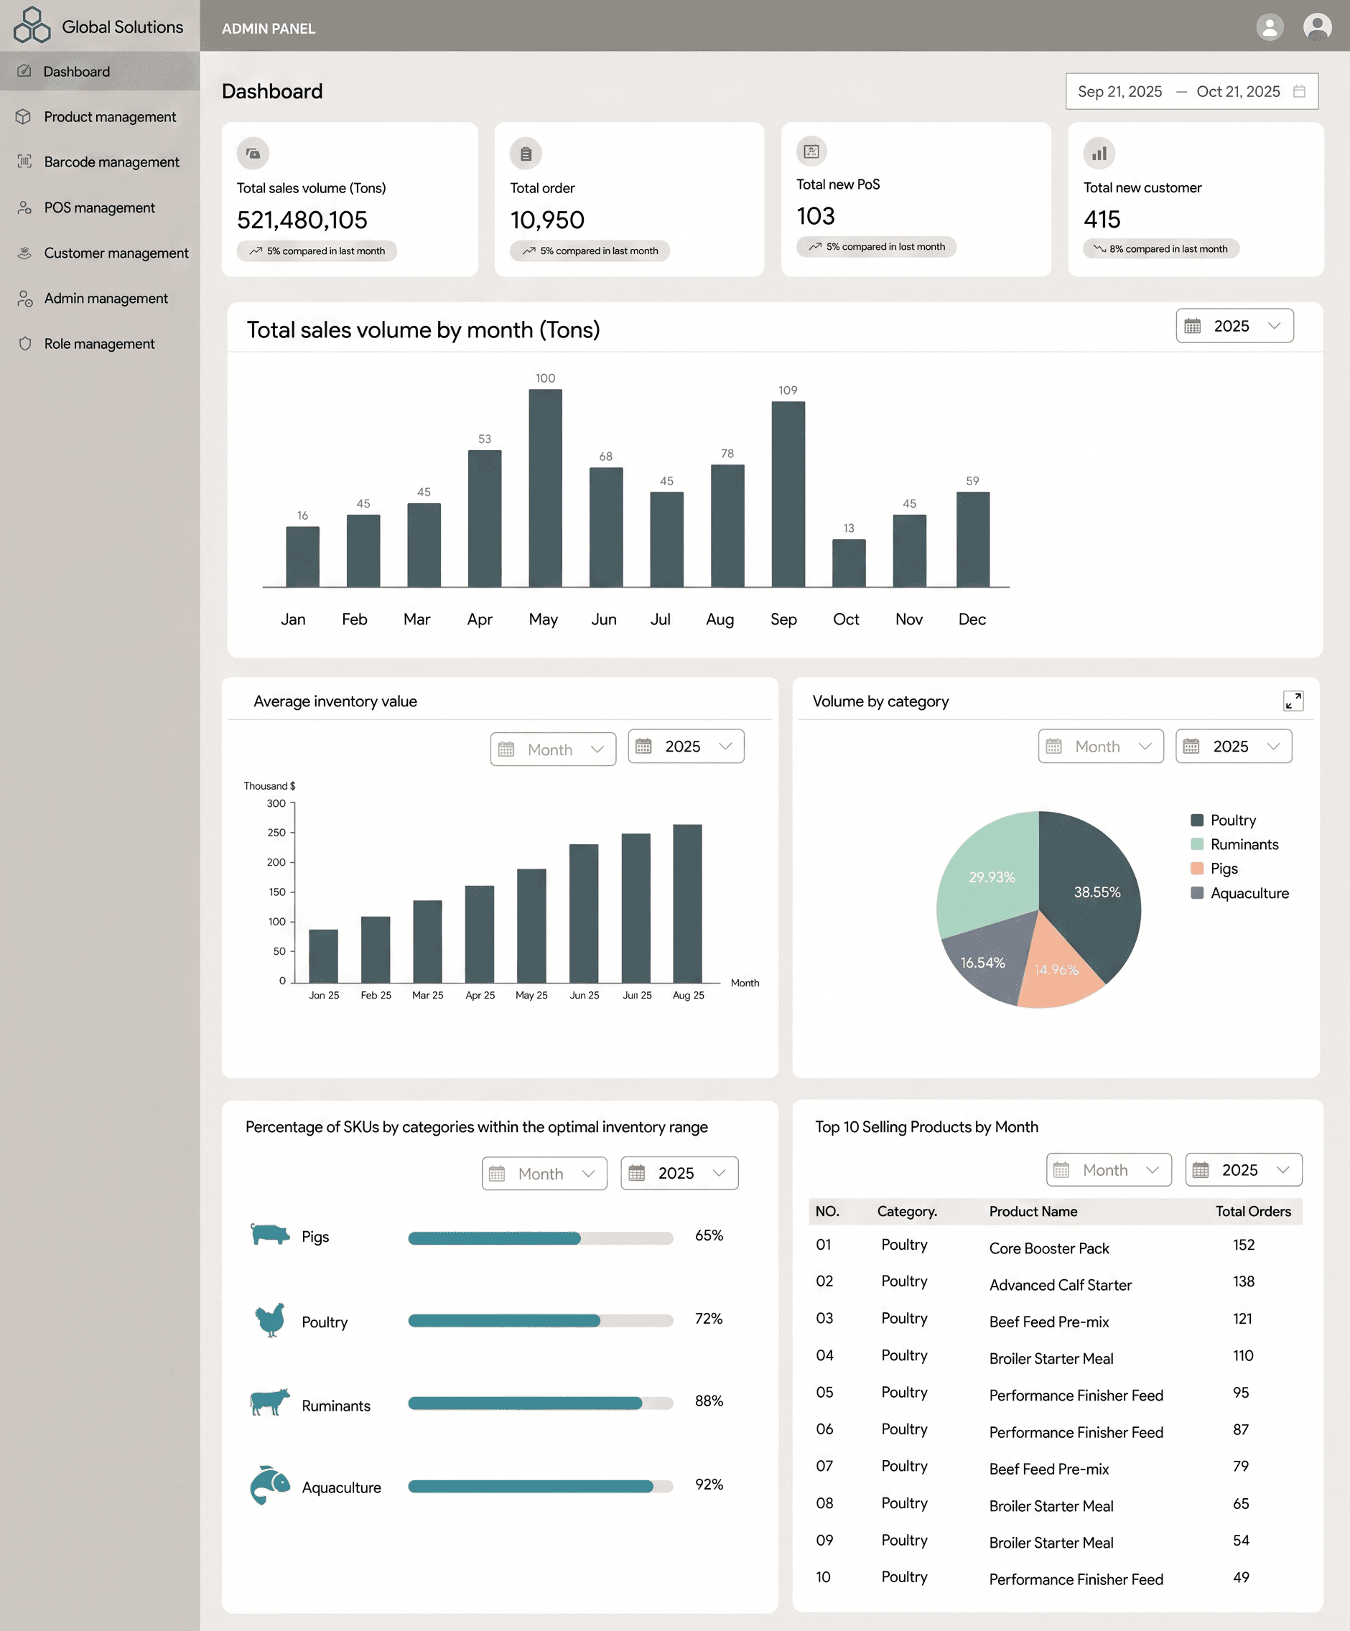The width and height of the screenshot is (1350, 1631).
Task: Click the Oct 21, 2025 end date
Action: click(1238, 92)
